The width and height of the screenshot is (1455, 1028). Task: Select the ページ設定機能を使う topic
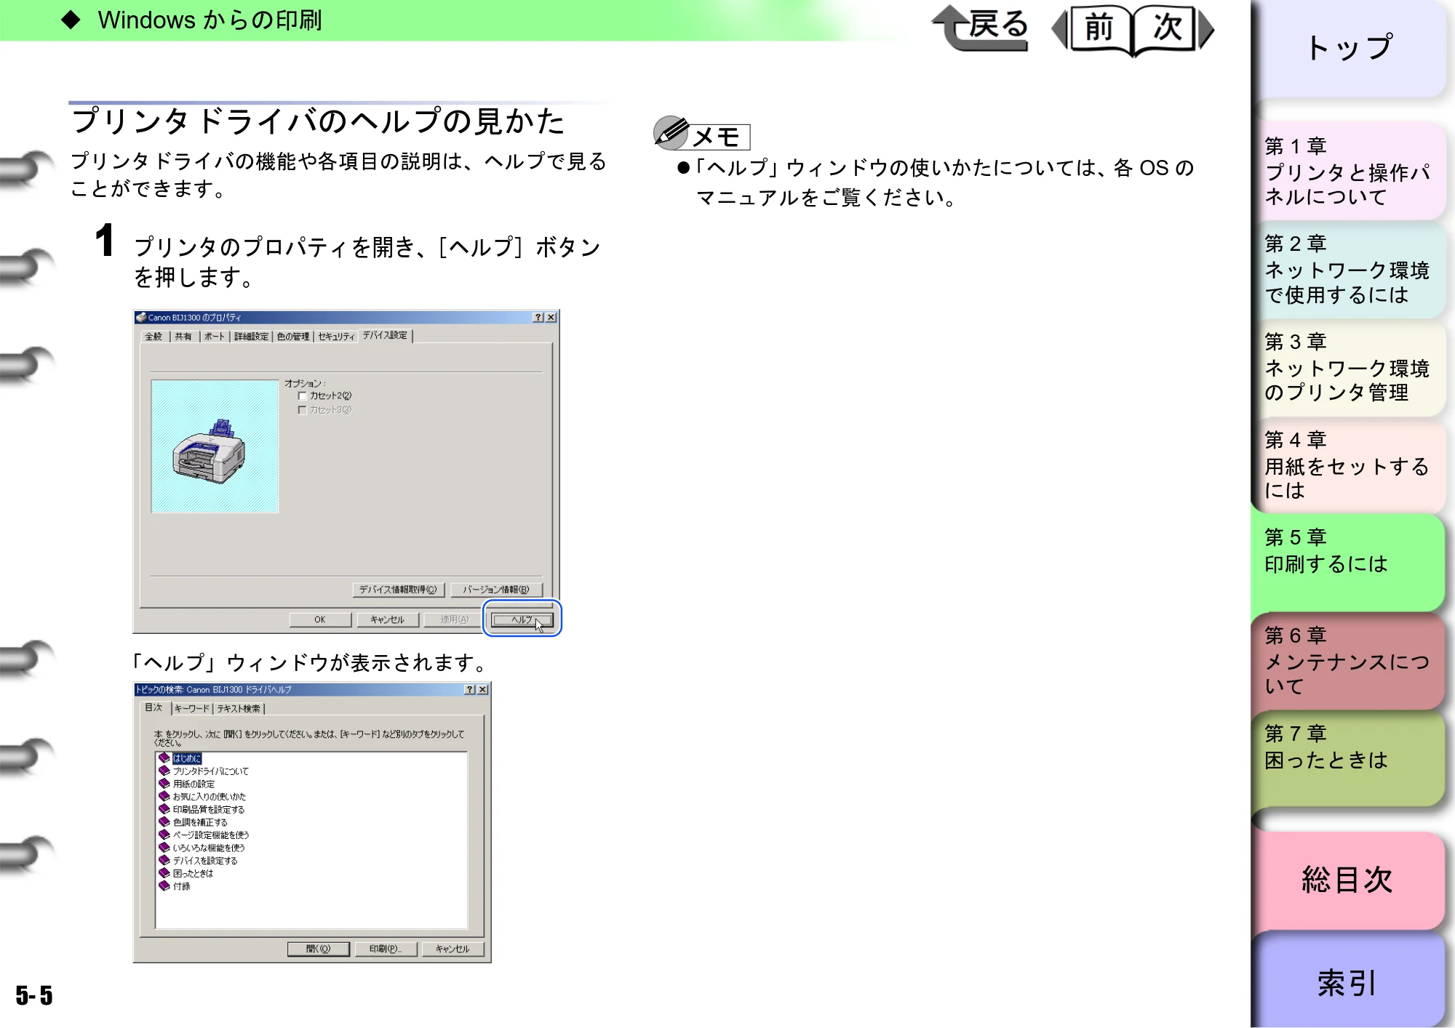pos(211,835)
